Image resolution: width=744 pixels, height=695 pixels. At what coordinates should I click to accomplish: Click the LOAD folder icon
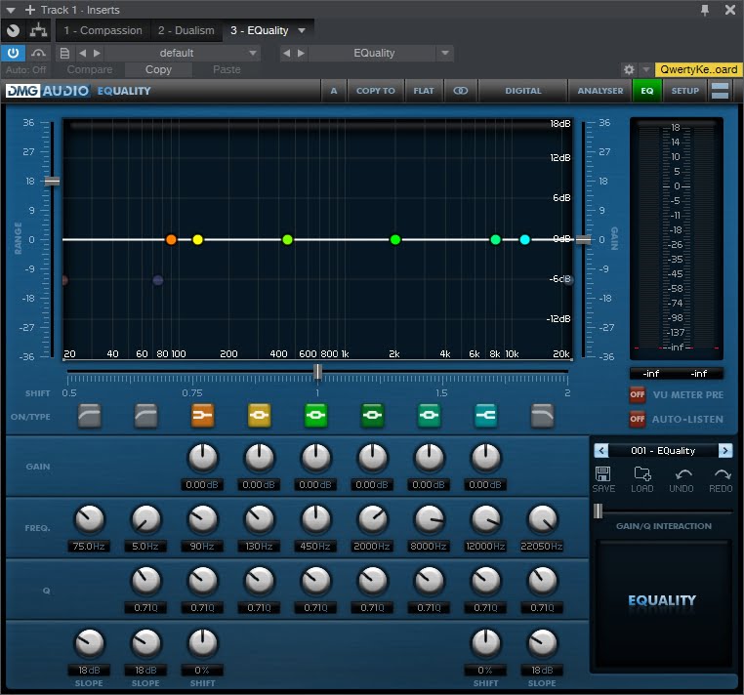pos(642,473)
